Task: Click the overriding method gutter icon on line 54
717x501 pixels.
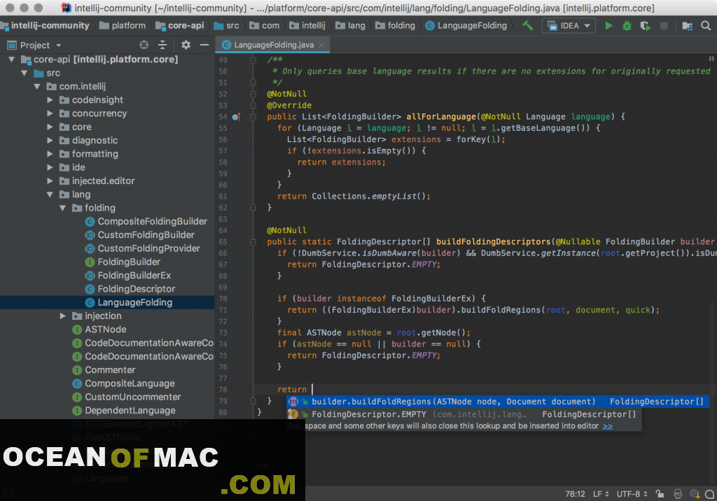Action: (x=236, y=117)
